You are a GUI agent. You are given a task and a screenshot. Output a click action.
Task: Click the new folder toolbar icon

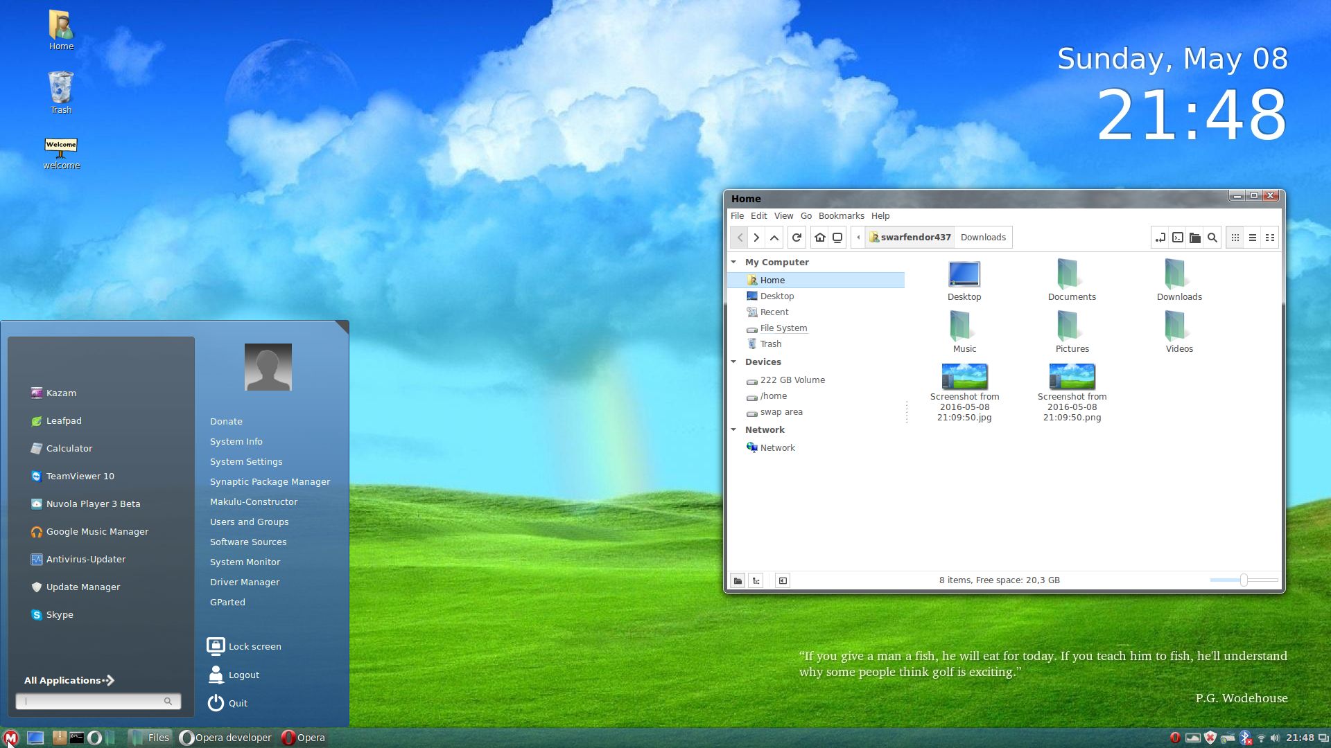click(x=1195, y=238)
